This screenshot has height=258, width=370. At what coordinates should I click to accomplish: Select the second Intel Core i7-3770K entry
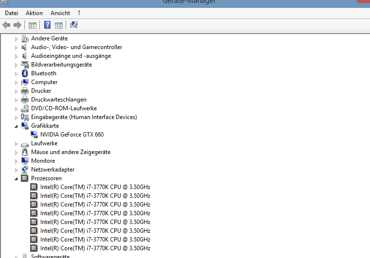click(95, 196)
